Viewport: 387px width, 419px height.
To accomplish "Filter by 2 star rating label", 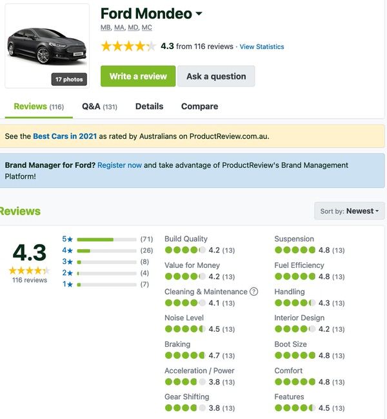I will pos(68,273).
